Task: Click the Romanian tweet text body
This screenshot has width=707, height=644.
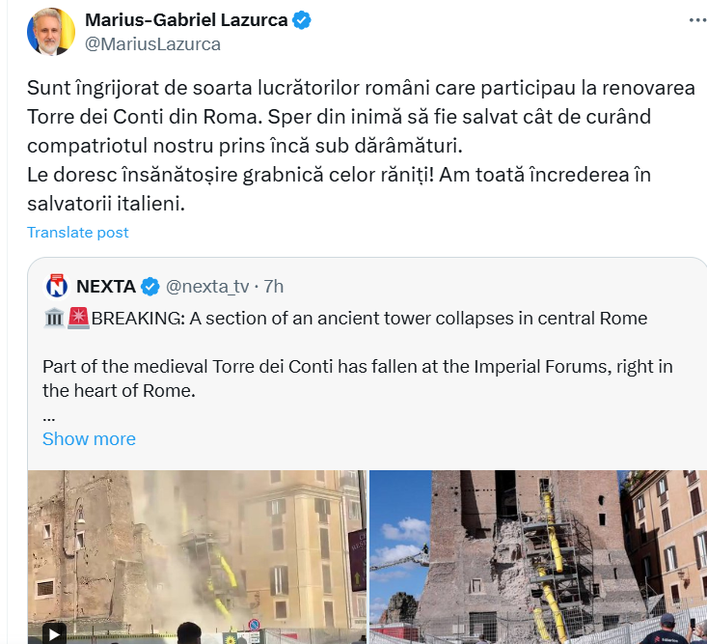Action: [x=361, y=146]
